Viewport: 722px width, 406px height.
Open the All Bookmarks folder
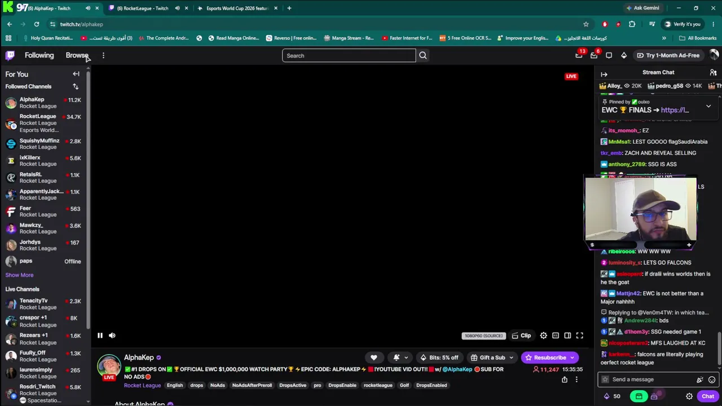pos(698,38)
